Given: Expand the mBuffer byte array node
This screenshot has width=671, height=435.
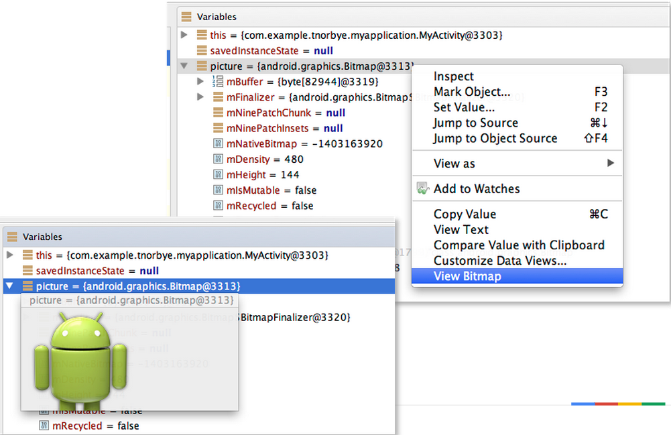Looking at the screenshot, I should (x=200, y=82).
